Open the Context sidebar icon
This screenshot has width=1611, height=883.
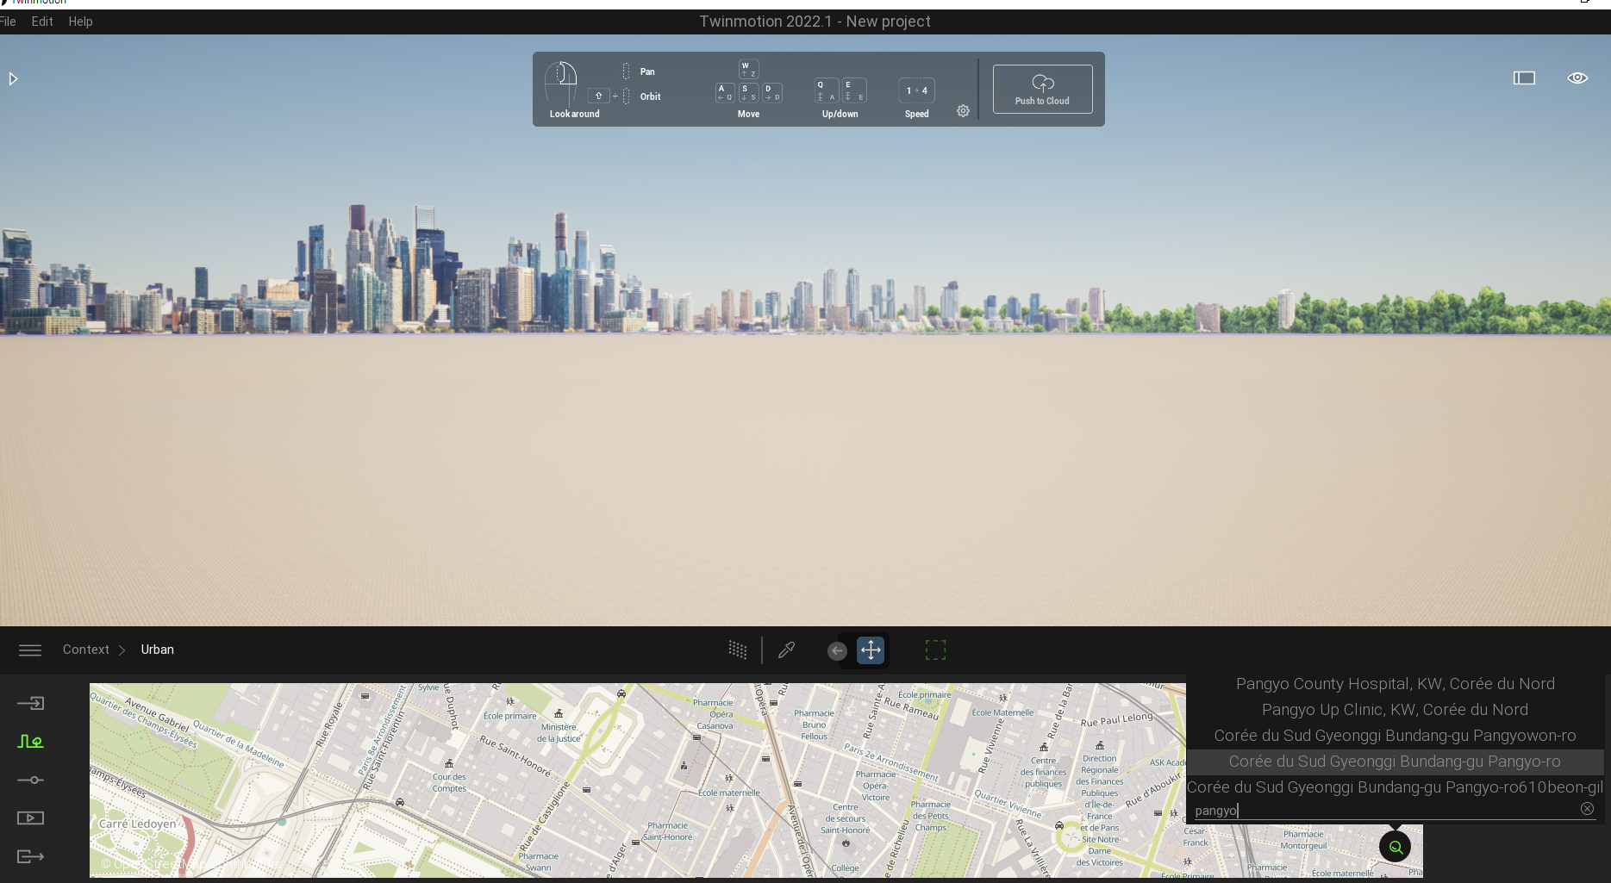30,741
